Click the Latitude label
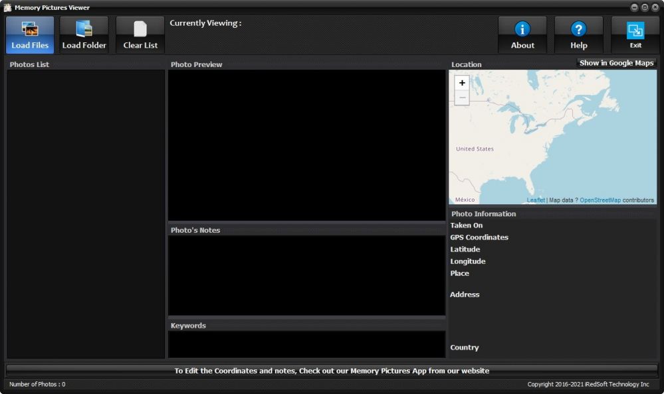664x394 pixels. (x=465, y=249)
